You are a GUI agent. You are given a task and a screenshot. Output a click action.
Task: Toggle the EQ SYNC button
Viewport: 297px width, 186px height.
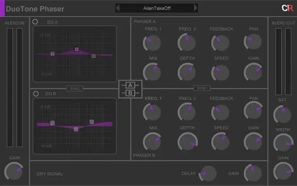point(75,89)
